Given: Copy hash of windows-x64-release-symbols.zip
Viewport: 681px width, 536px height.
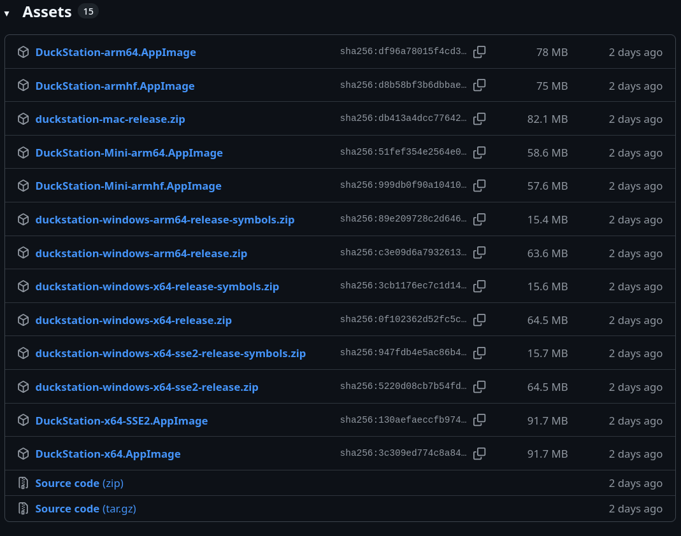Looking at the screenshot, I should tap(480, 286).
